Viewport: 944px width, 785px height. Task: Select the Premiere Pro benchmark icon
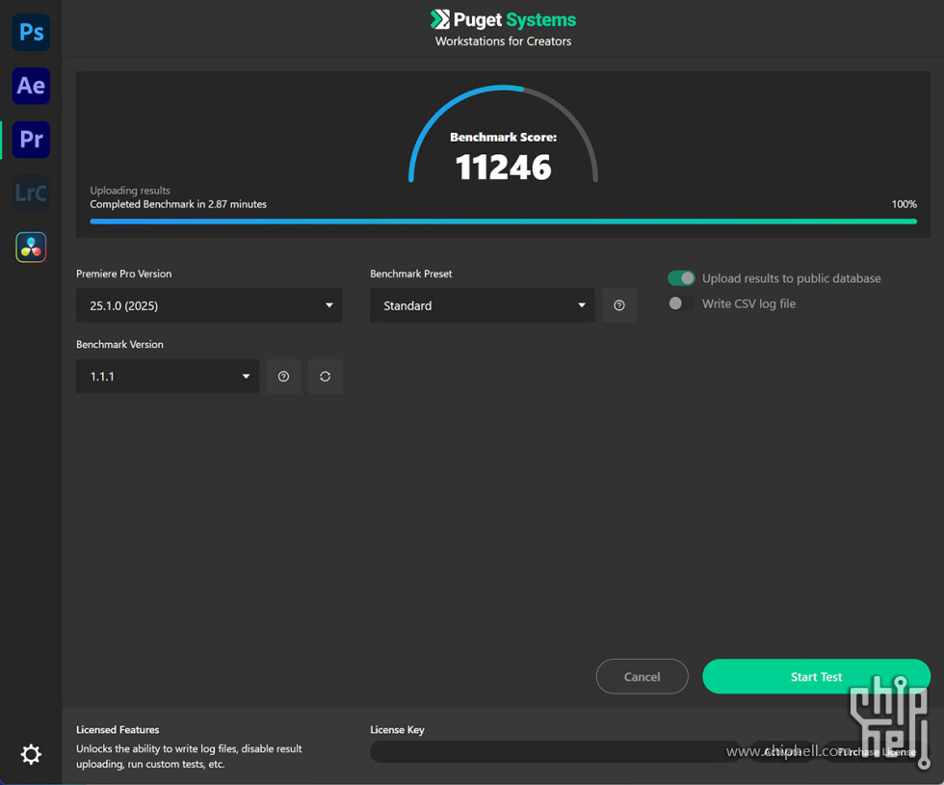point(31,139)
